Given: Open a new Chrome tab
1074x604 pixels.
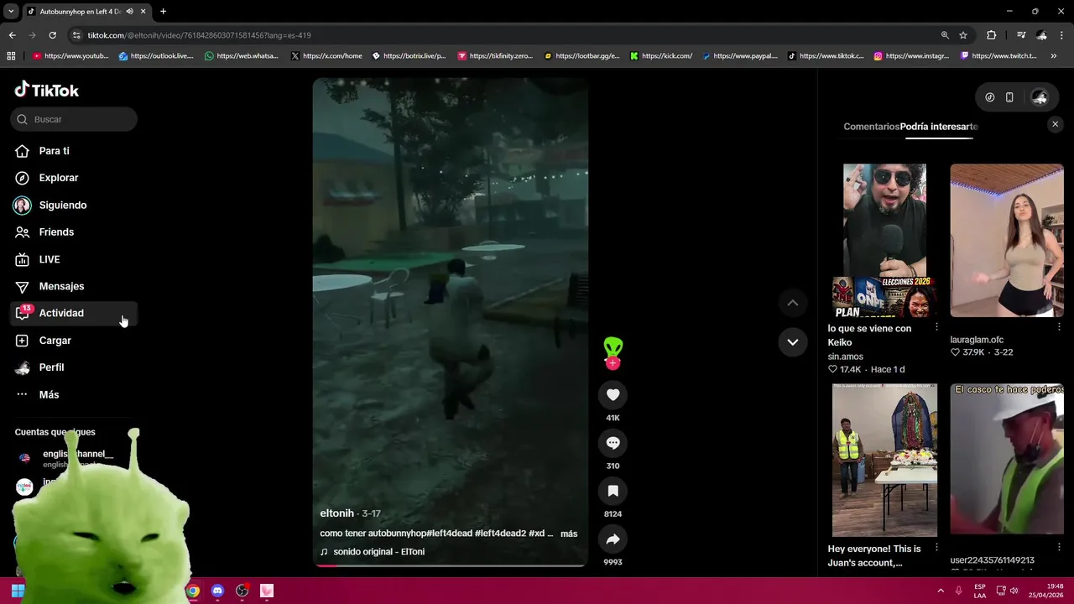Looking at the screenshot, I should [x=163, y=11].
